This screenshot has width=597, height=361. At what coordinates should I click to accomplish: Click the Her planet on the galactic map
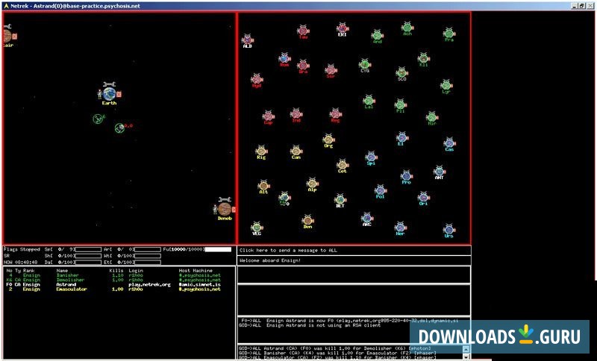point(400,227)
